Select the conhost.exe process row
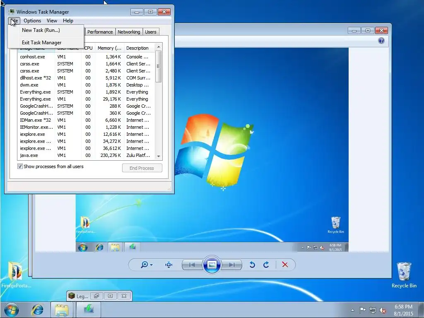The height and width of the screenshot is (318, 424). pos(87,57)
